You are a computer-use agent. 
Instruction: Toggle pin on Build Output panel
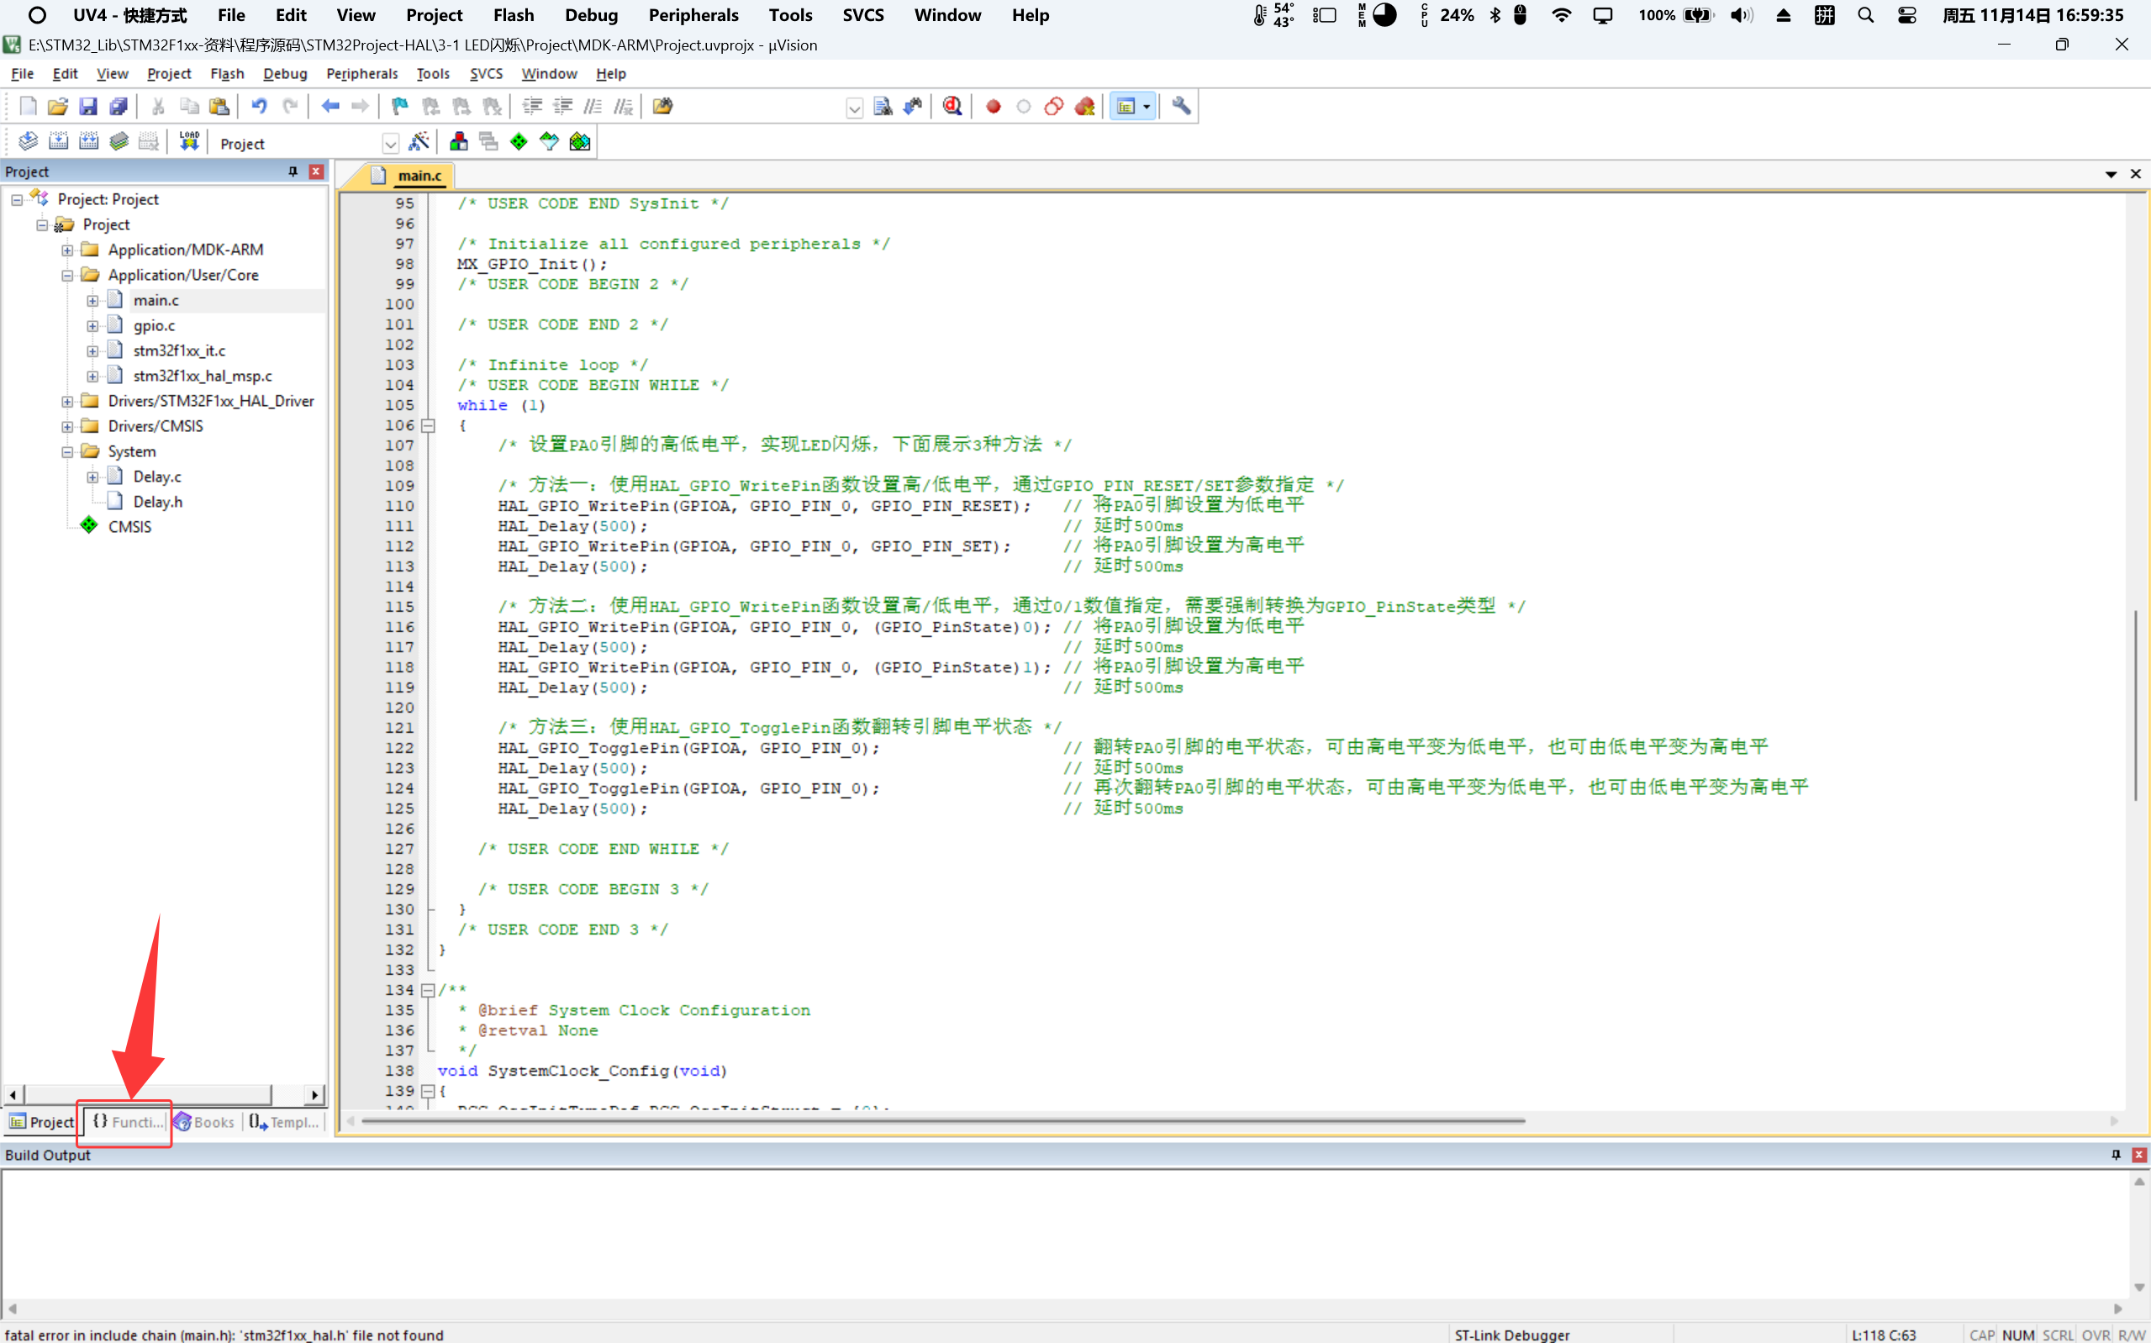pyautogui.click(x=2116, y=1155)
